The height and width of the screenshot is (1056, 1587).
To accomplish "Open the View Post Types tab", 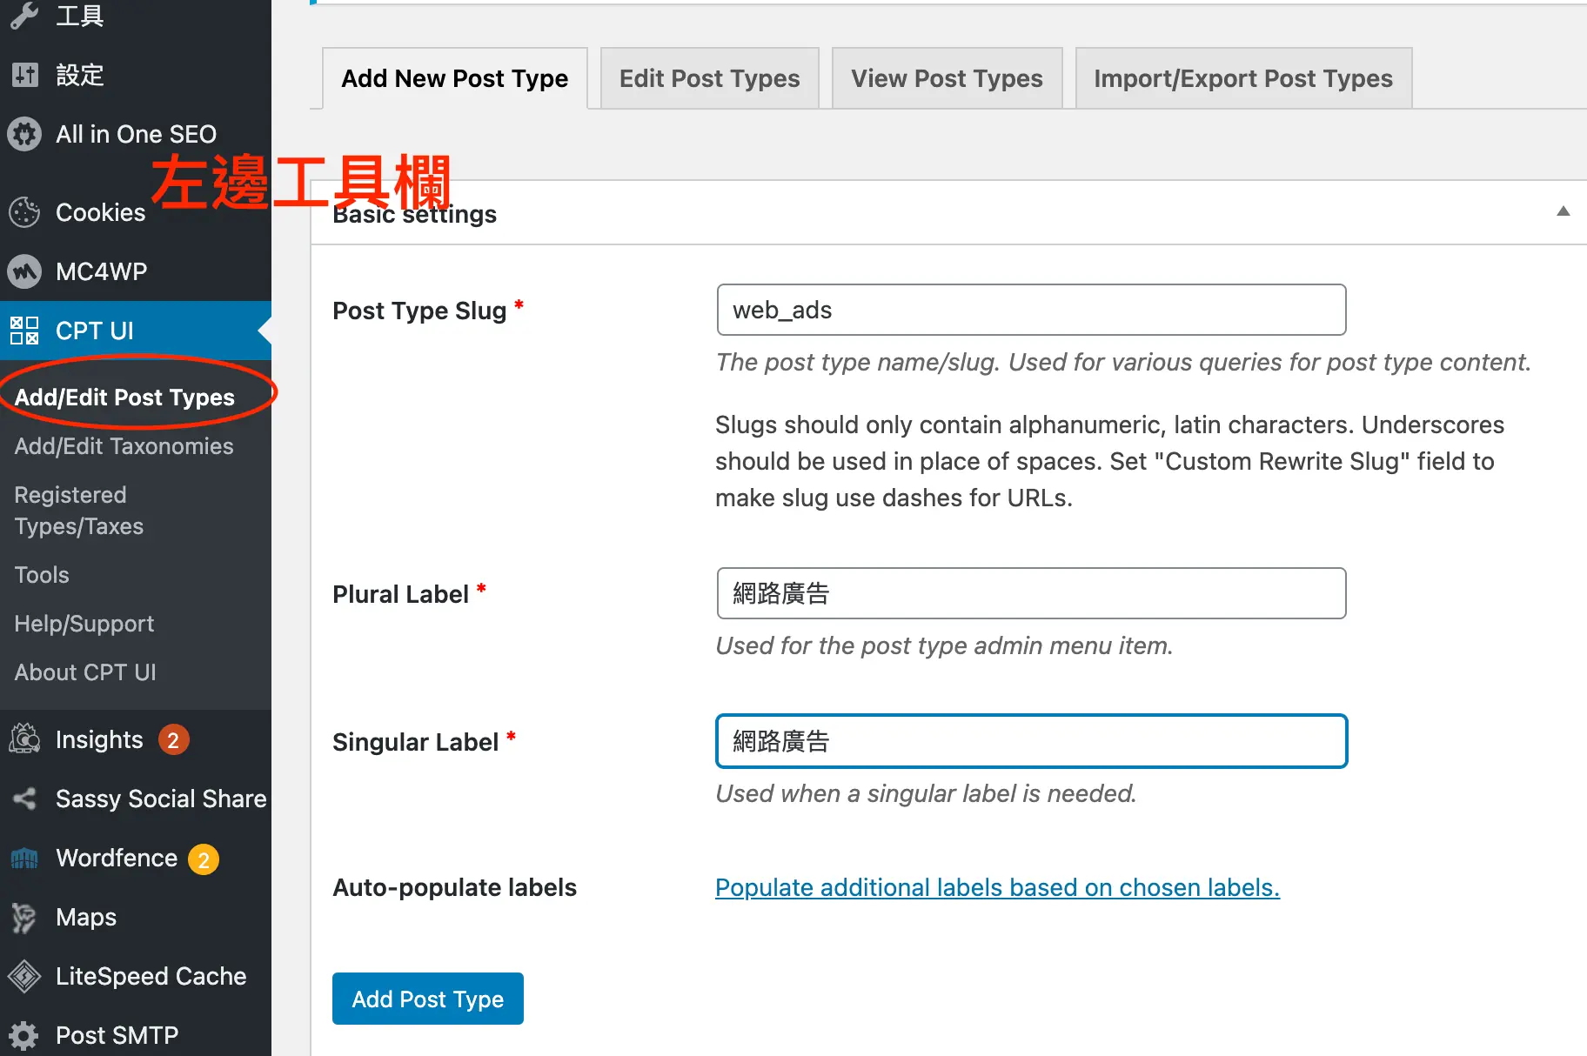I will tap(947, 78).
